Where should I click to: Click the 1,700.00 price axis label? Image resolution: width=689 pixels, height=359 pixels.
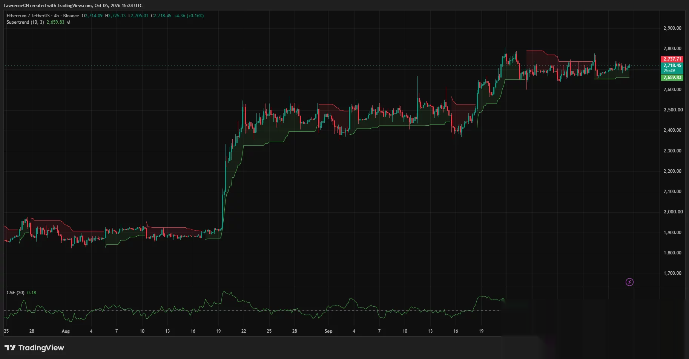point(672,273)
